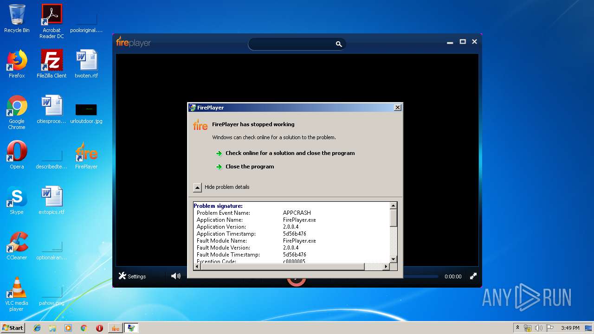Select Application Timestamp value 5d56b476
The image size is (594, 334).
tap(295, 234)
